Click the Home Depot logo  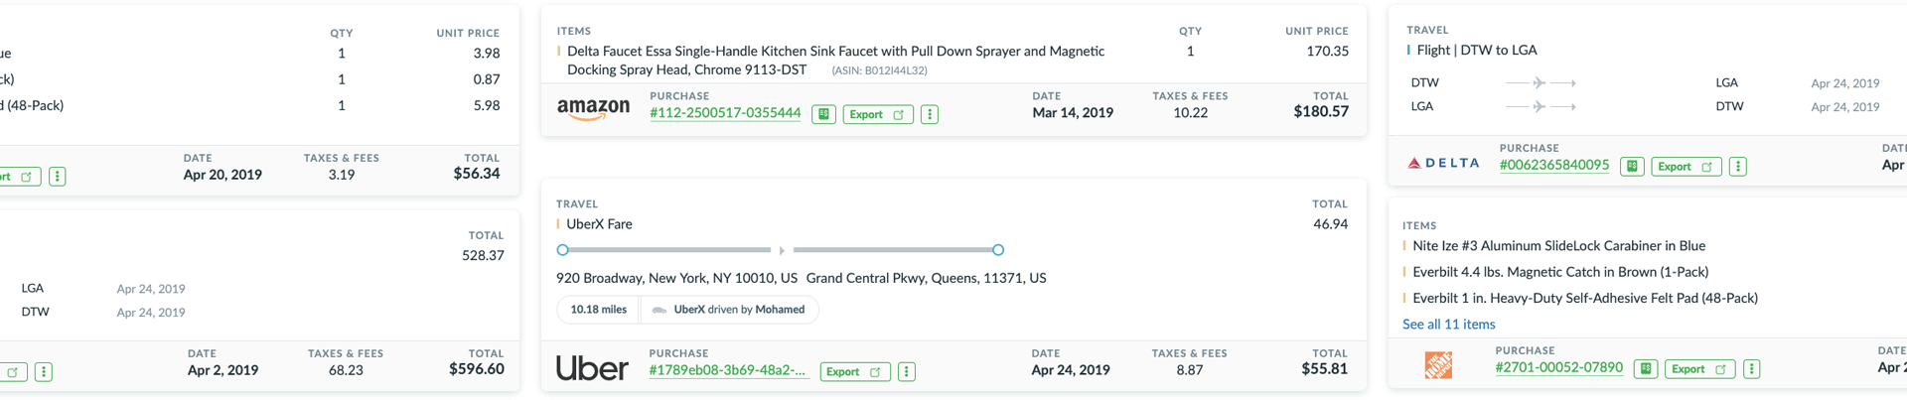[1438, 366]
